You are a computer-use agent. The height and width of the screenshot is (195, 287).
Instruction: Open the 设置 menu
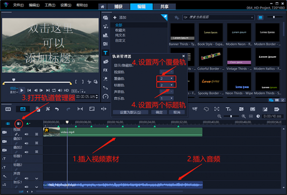tap(66, 5)
